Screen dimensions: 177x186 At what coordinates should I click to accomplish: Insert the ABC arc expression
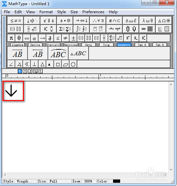[x=58, y=53]
